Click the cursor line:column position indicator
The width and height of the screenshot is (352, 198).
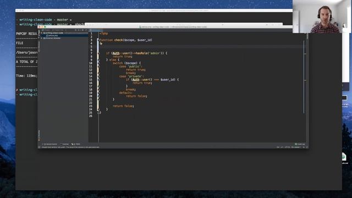pyautogui.click(x=278, y=147)
